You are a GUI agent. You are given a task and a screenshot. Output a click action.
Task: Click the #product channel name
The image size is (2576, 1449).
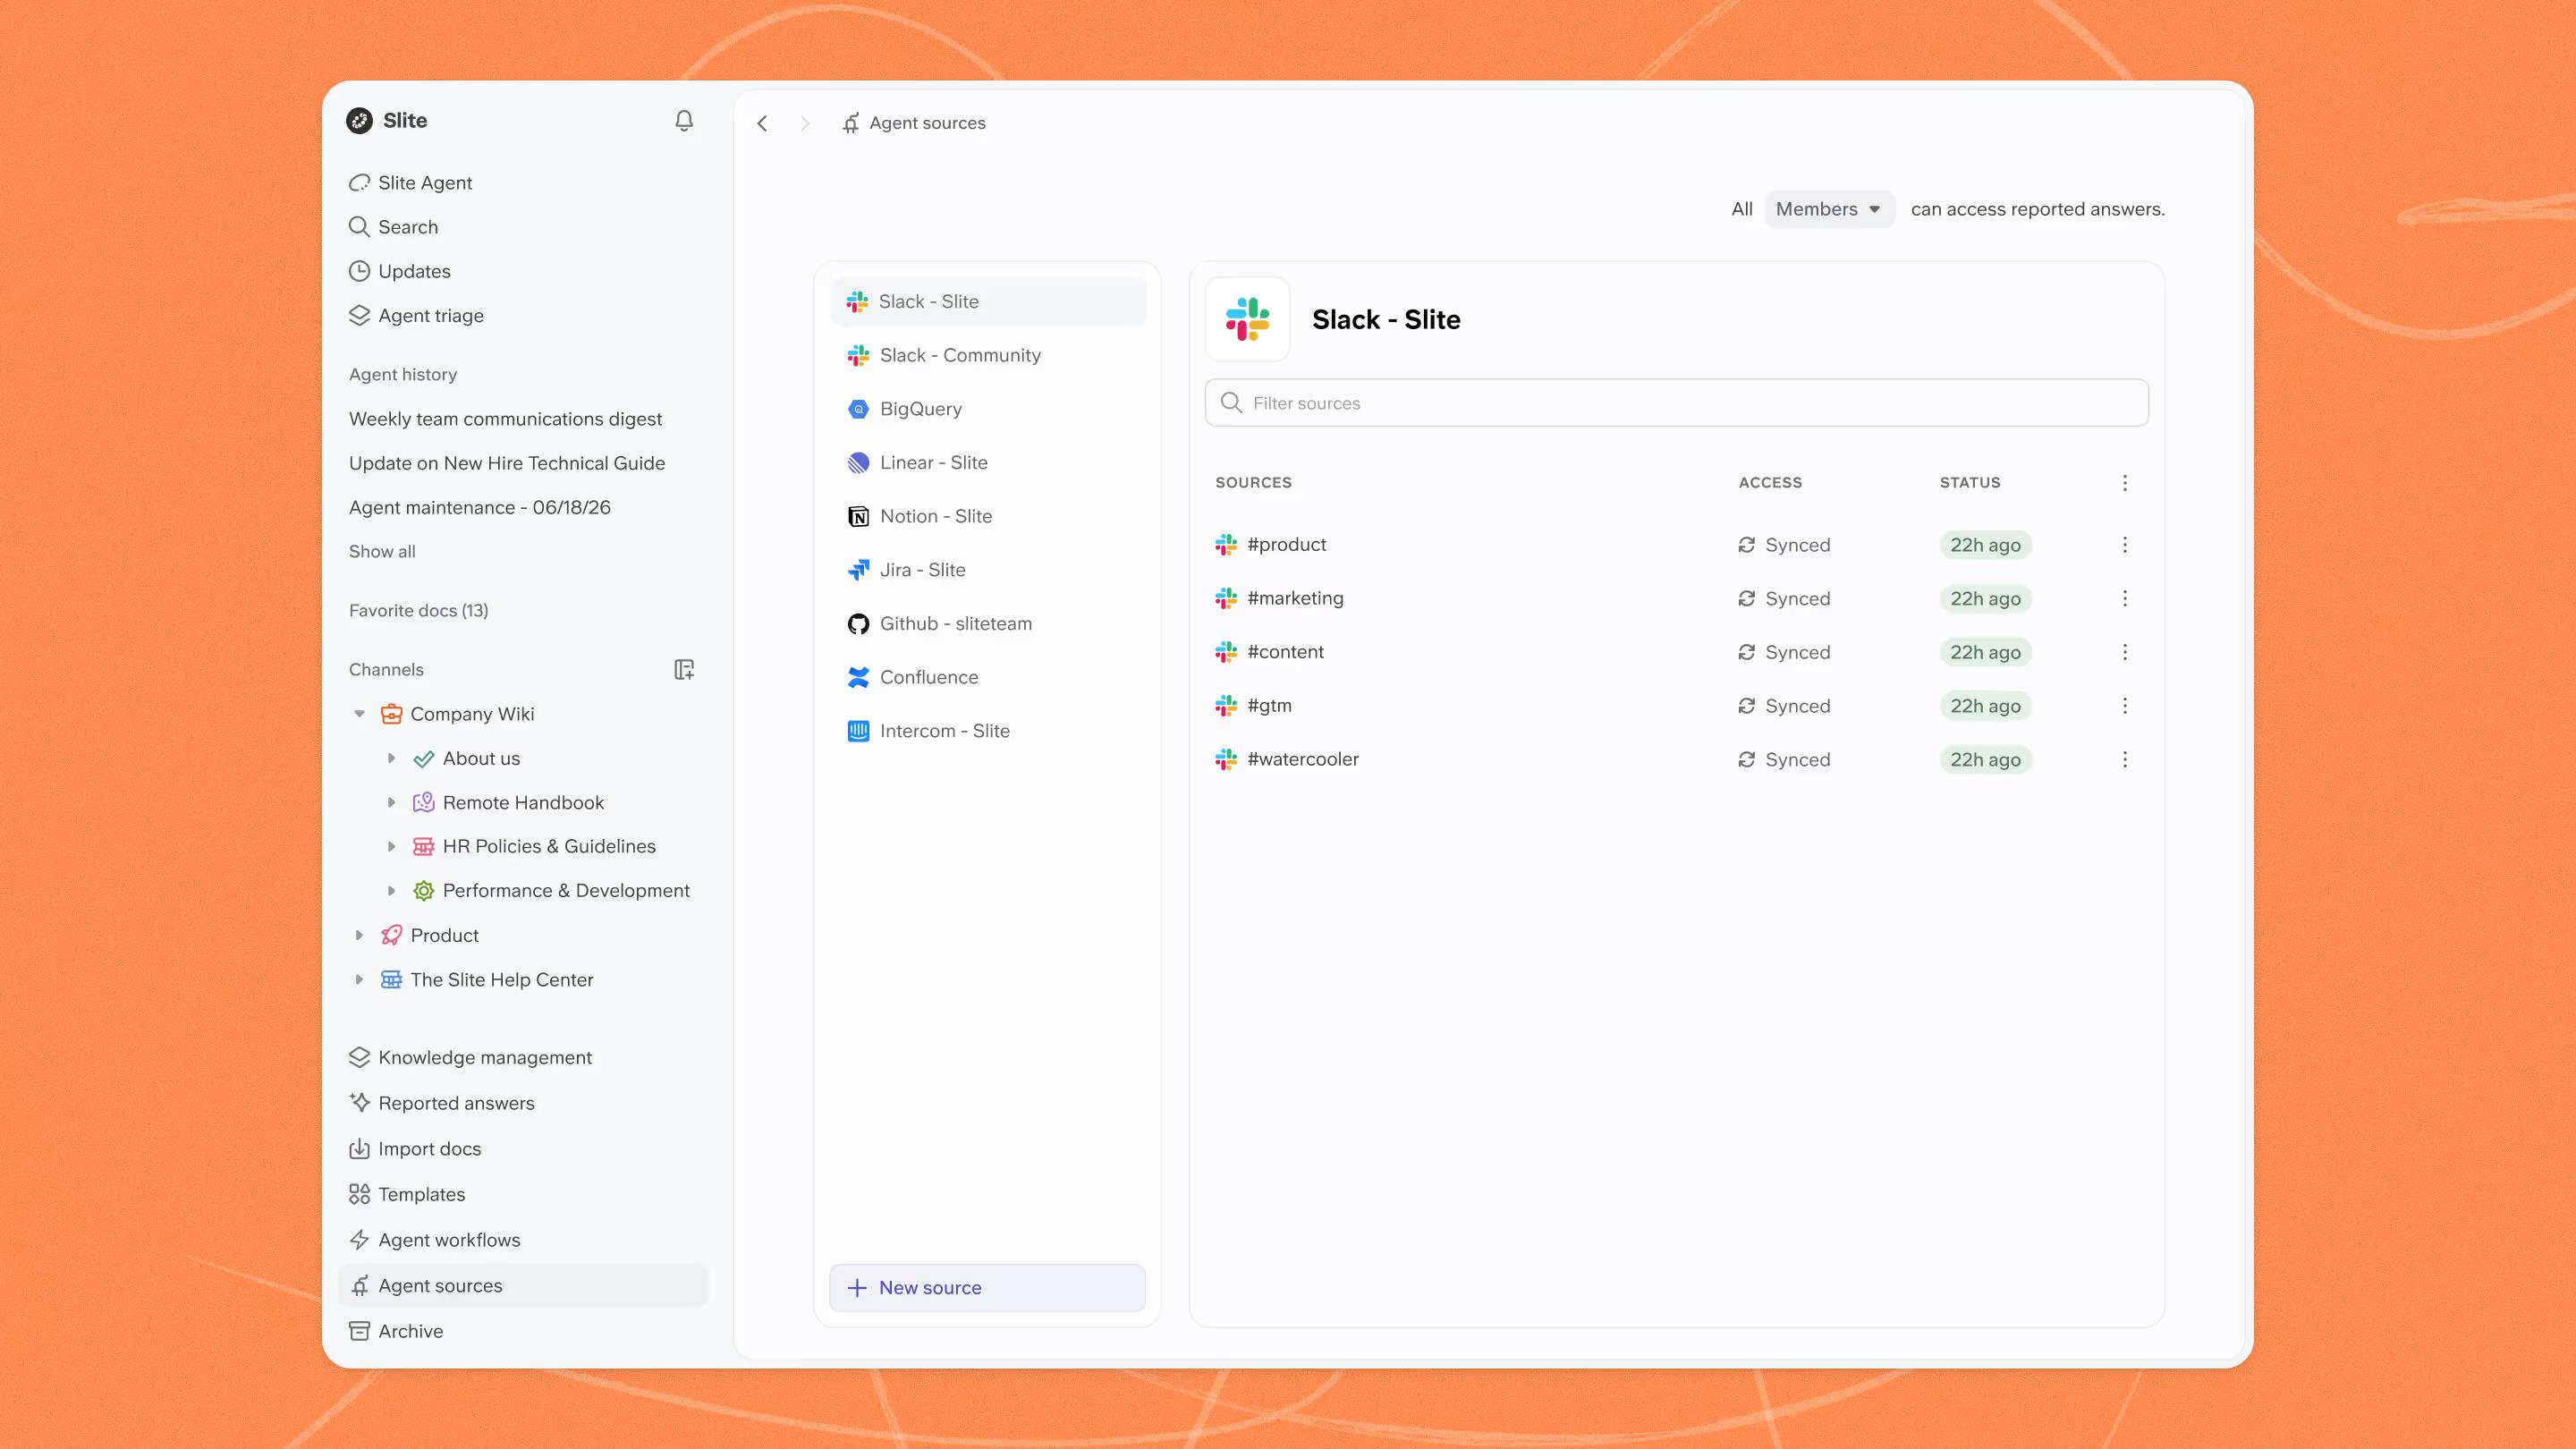[1287, 545]
